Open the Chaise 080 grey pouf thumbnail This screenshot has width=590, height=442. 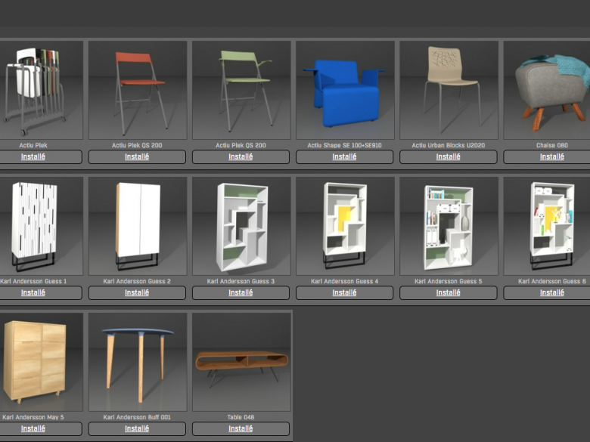coord(547,90)
